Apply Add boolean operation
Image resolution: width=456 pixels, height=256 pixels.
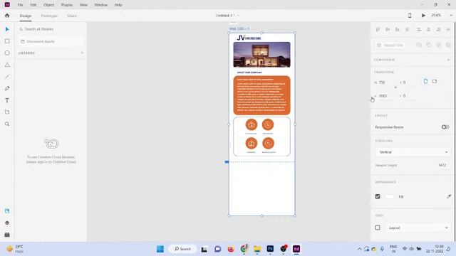coord(419,45)
